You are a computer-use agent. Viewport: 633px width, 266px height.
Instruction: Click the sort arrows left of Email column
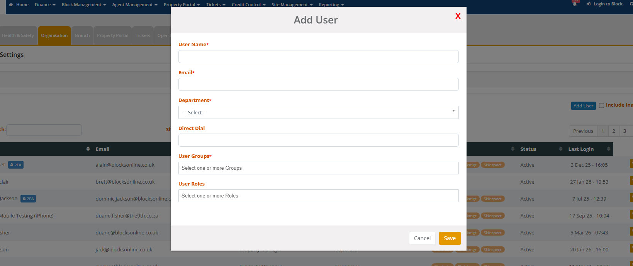tap(88, 149)
